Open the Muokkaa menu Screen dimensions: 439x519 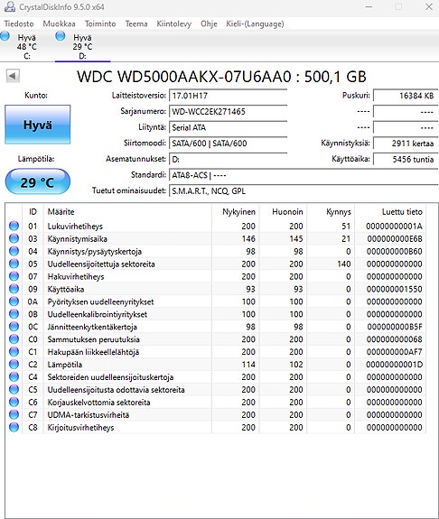tap(59, 23)
